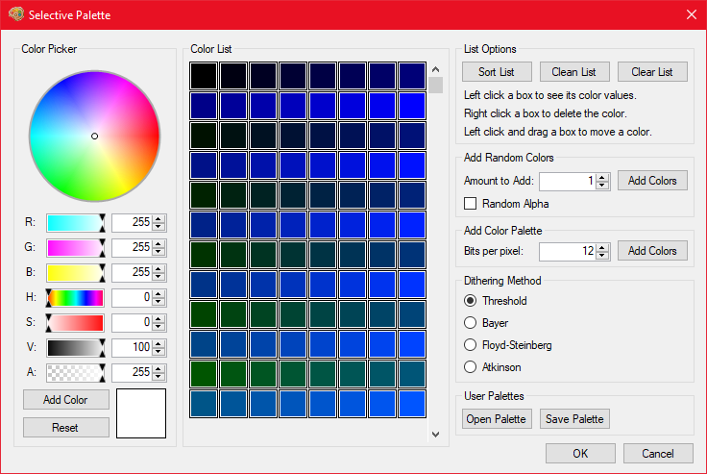Click the A alpha checkered slider
This screenshot has width=707, height=474.
click(x=75, y=373)
